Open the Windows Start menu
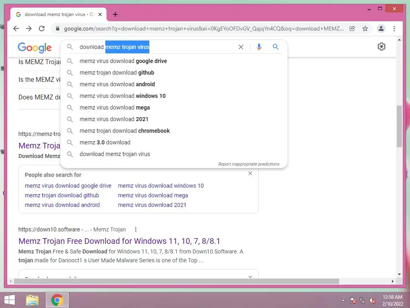Screen dimensions: 410x308 10,300
